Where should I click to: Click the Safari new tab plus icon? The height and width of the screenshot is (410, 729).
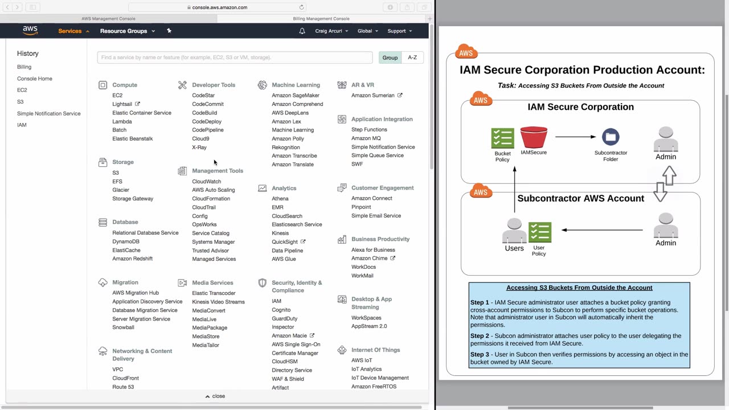point(429,19)
